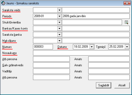This screenshot has width=132, height=95.
Task: Click the application icon in title bar
Action: (3, 3)
